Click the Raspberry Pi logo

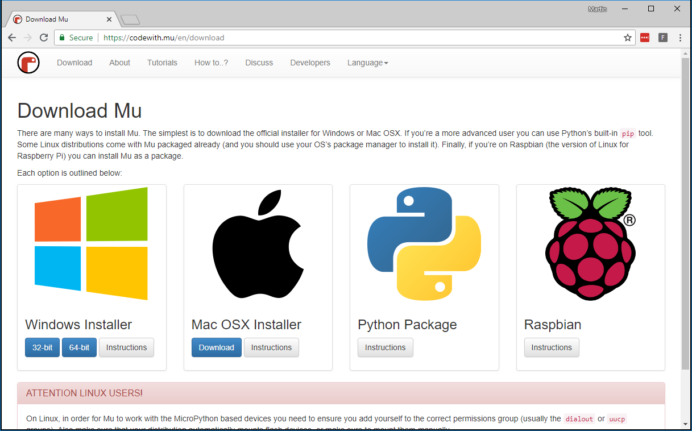590,243
